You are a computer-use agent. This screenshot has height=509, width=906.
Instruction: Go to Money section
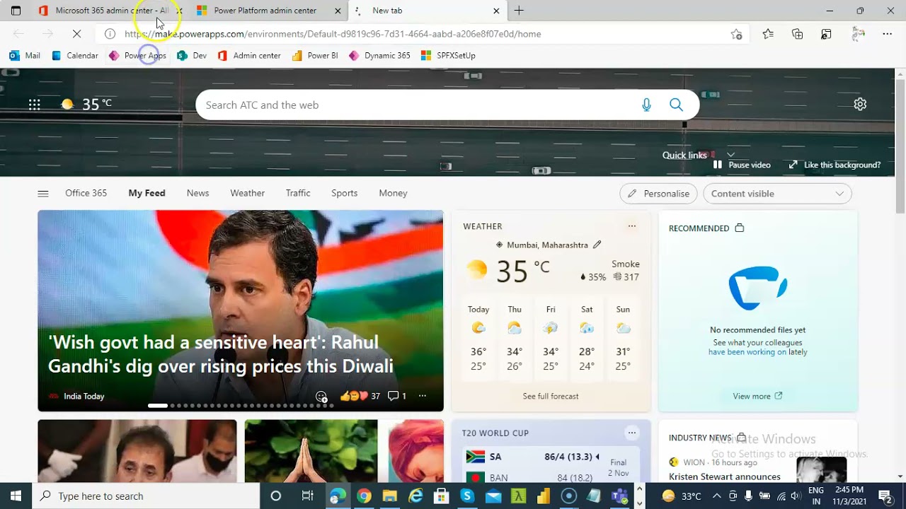[x=393, y=193]
